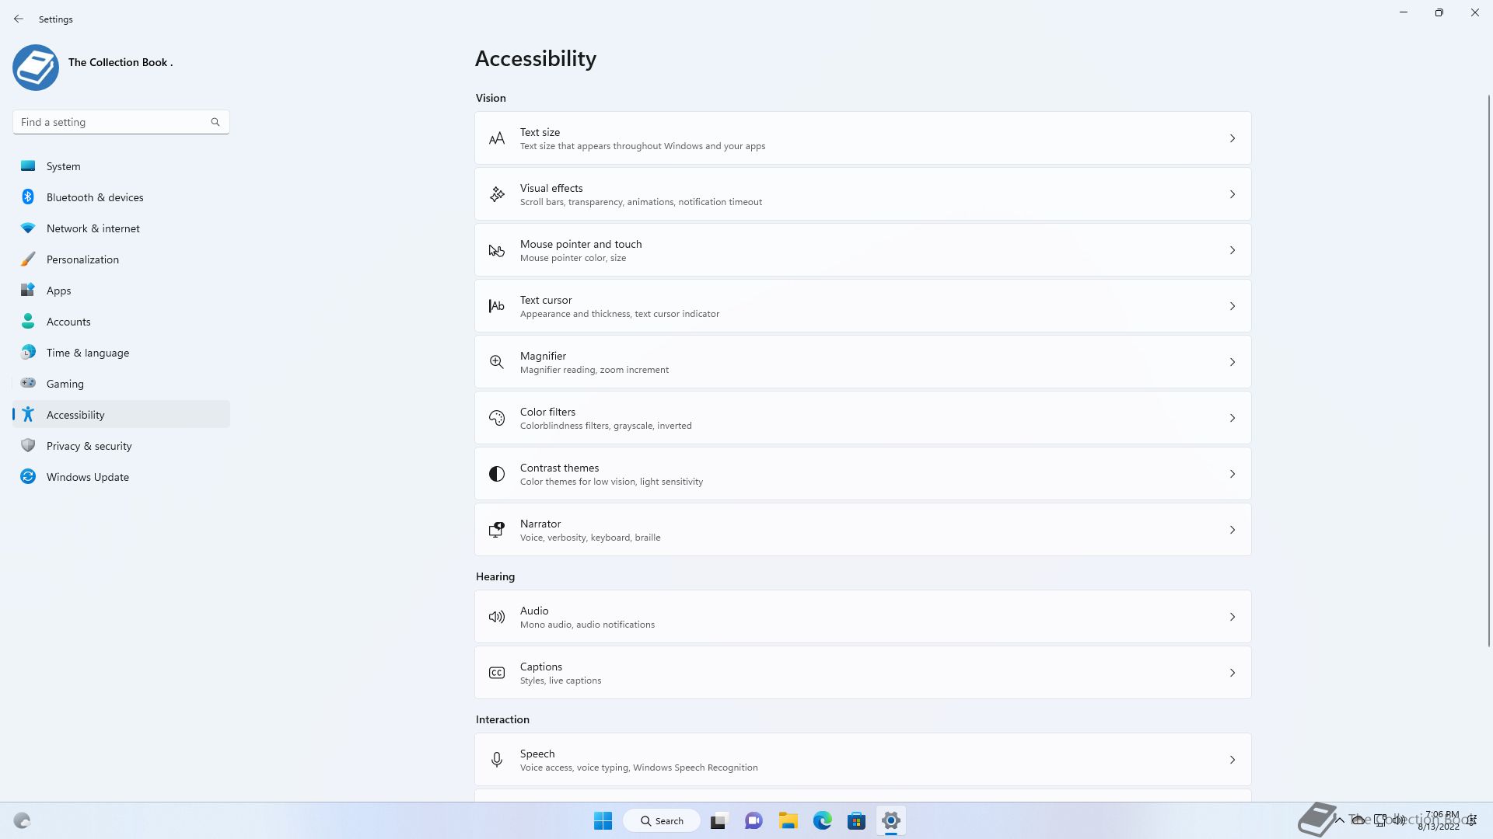Select Network & internet in sidebar
1493x839 pixels.
click(x=121, y=228)
